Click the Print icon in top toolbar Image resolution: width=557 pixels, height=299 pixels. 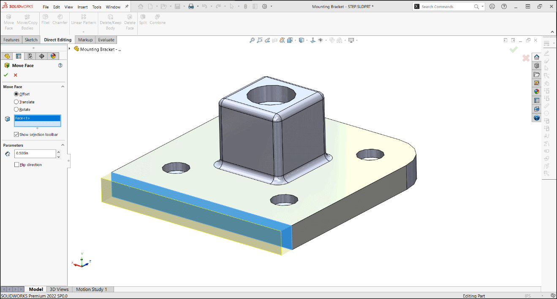pyautogui.click(x=191, y=6)
